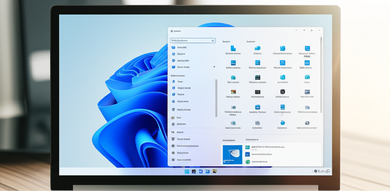Click the system tray clock area
The width and height of the screenshot is (390, 191).
point(324,172)
